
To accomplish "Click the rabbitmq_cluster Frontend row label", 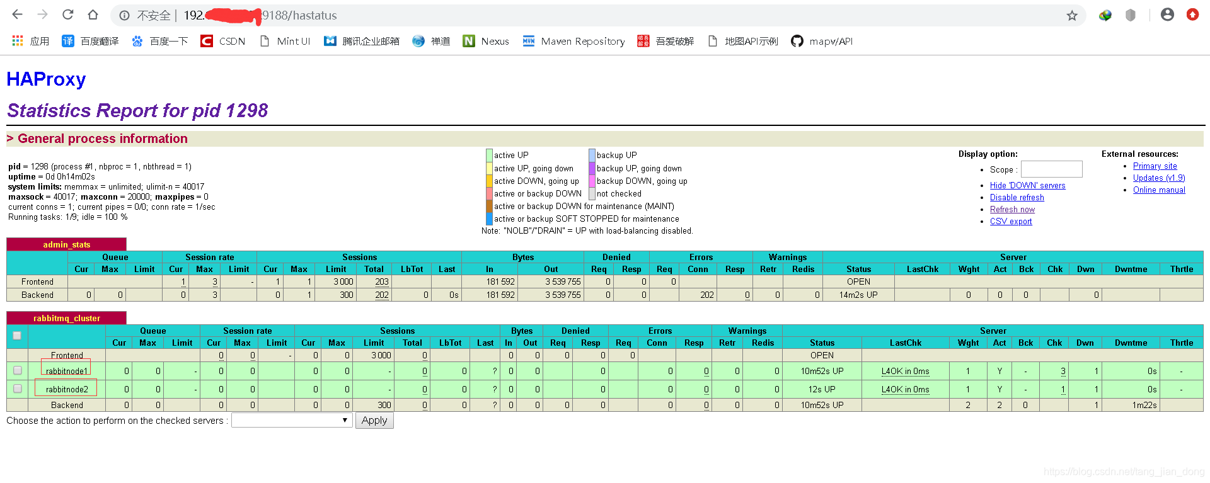I will [67, 355].
